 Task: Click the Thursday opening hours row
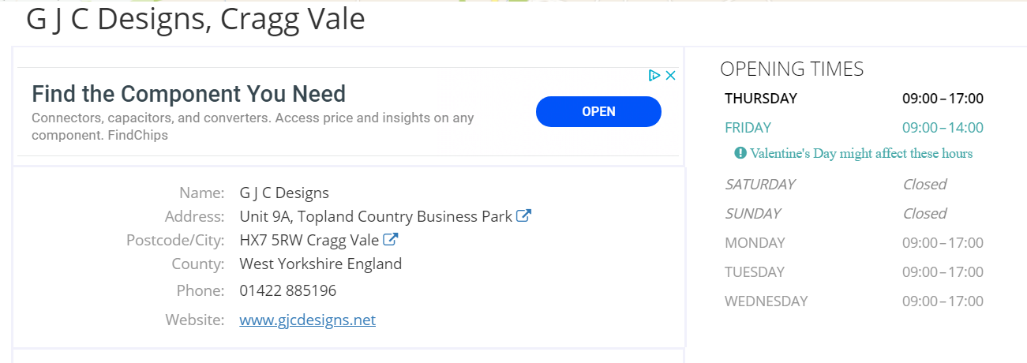coord(854,99)
